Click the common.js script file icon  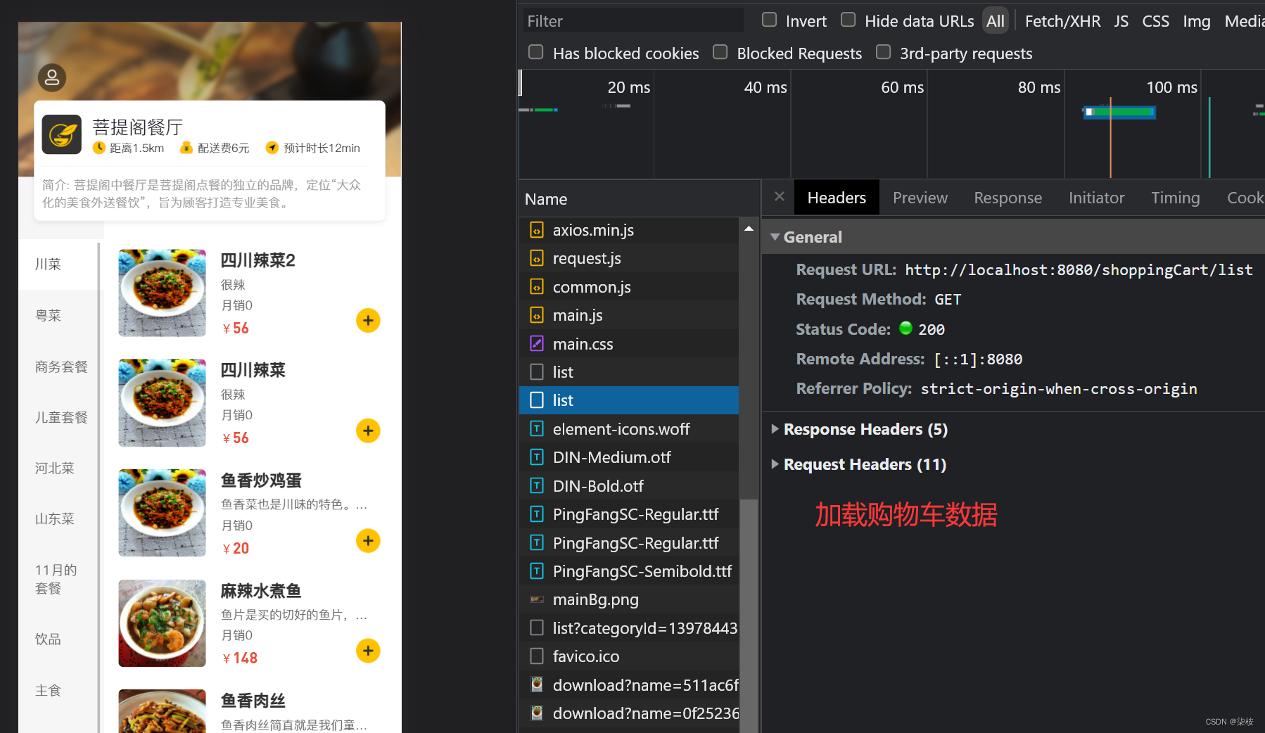[x=537, y=287]
